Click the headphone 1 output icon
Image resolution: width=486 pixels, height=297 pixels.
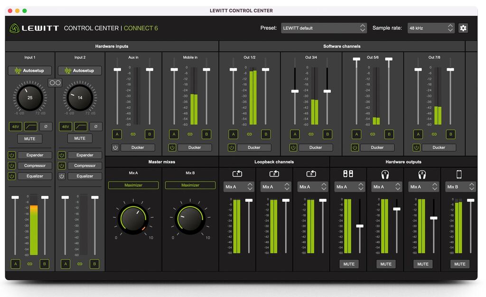[x=385, y=175]
